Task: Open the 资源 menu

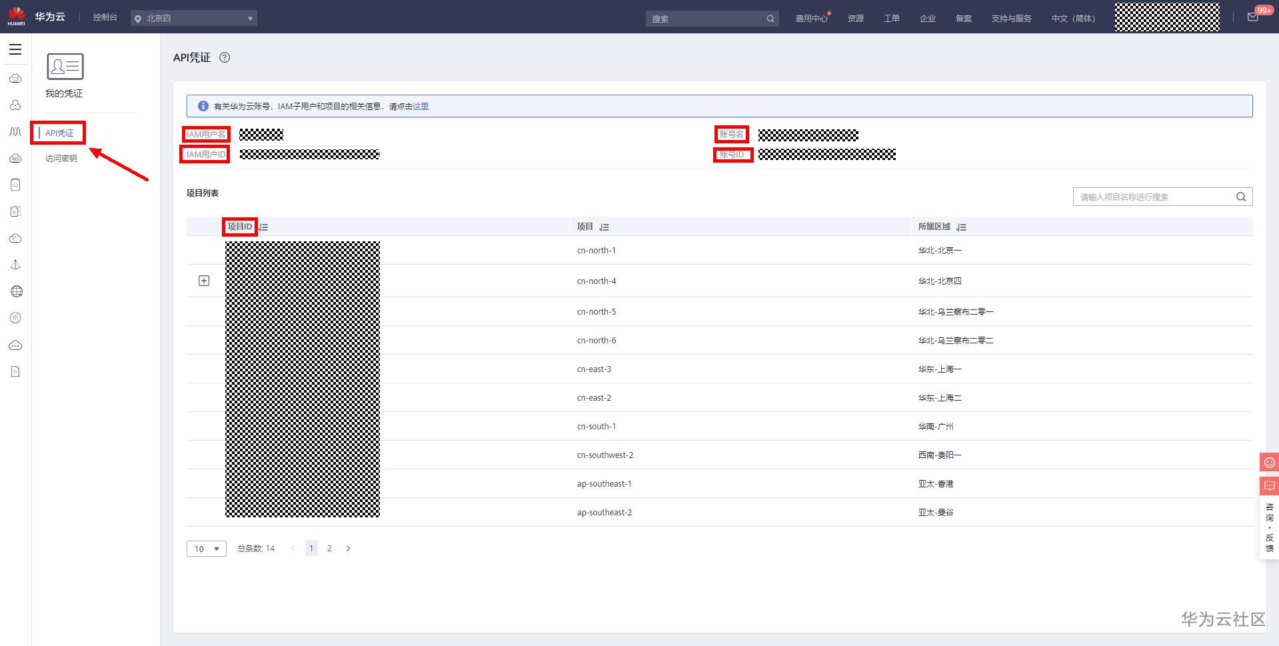Action: pos(856,19)
